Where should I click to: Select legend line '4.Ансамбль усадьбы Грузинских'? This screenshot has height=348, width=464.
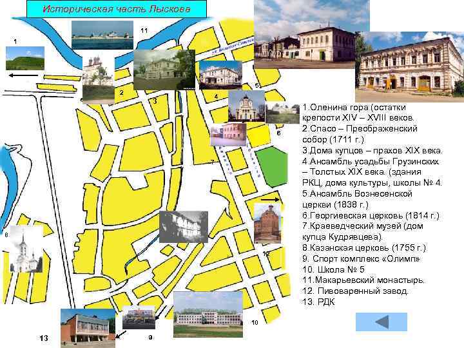[372, 172]
